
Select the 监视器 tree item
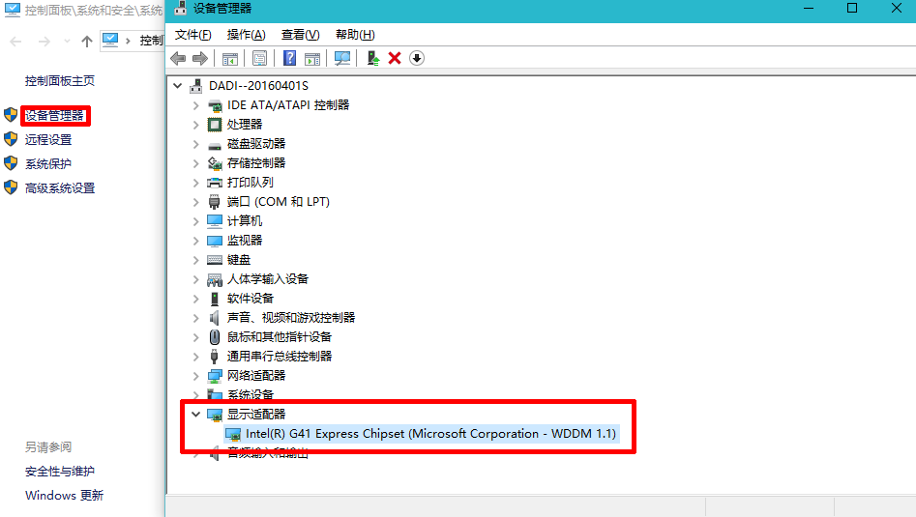[x=244, y=240]
